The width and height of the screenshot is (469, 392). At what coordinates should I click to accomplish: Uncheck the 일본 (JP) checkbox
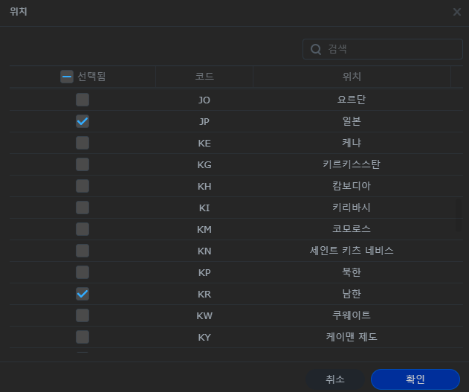83,121
